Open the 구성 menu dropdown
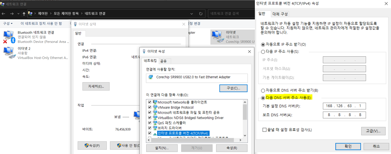 click(8, 23)
